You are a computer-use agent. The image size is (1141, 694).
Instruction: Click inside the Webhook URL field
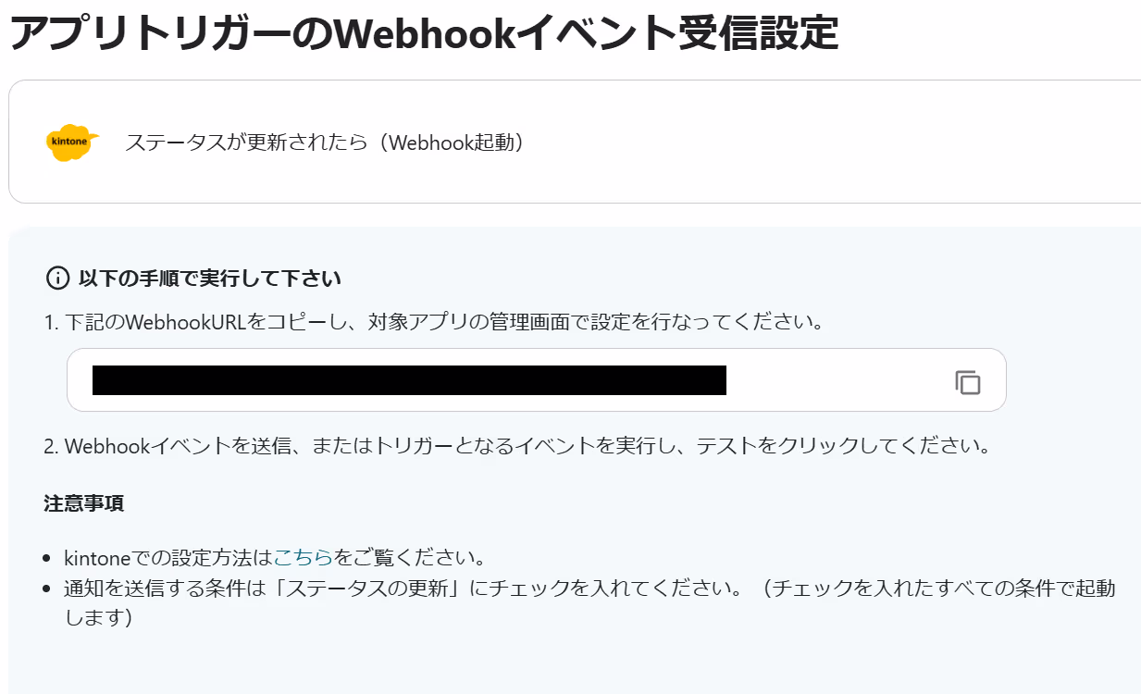pyautogui.click(x=536, y=380)
